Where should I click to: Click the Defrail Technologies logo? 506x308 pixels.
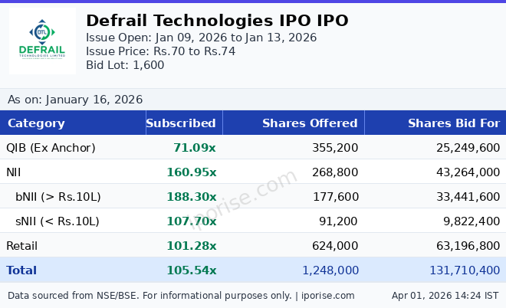tap(42, 41)
